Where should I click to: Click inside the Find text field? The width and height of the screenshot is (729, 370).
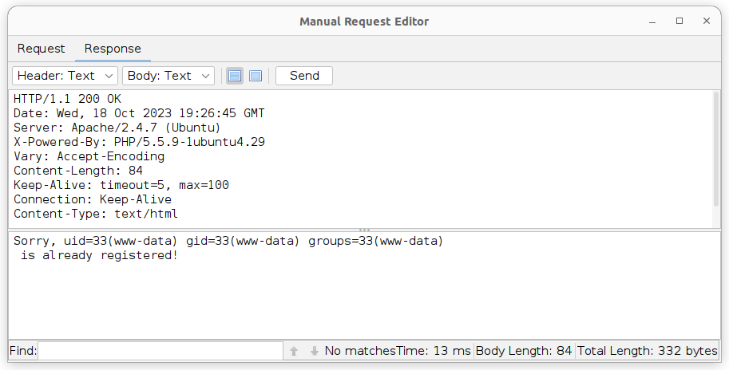point(160,351)
